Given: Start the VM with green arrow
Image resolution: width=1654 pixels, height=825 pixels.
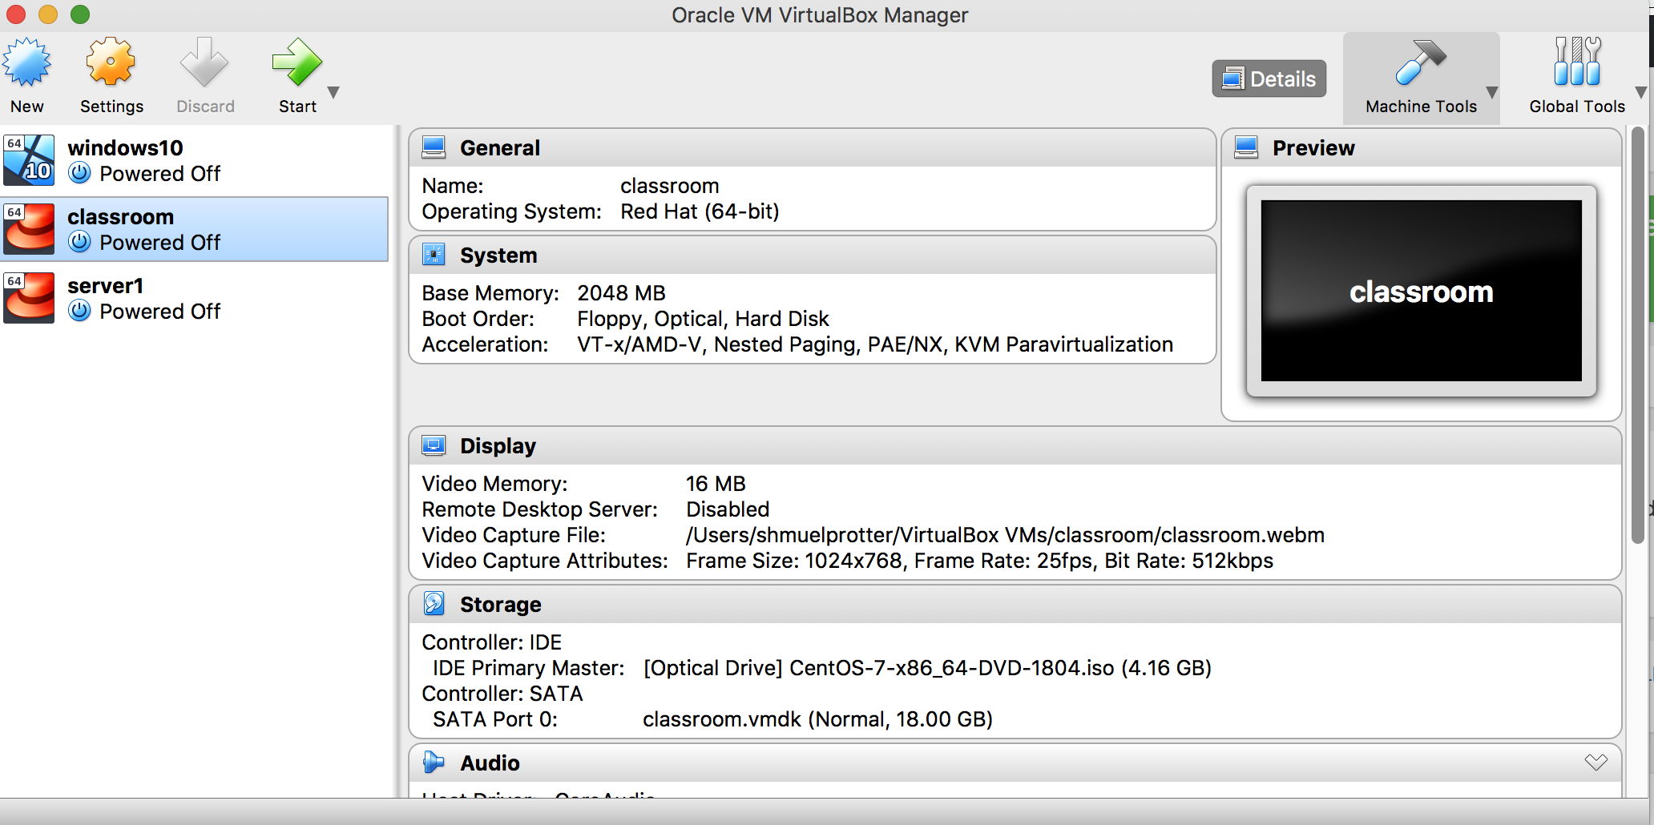Looking at the screenshot, I should tap(297, 62).
